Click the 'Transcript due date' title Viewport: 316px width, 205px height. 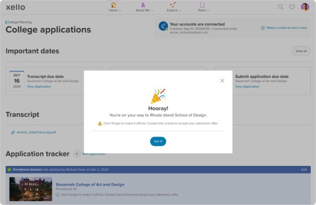(x=45, y=77)
